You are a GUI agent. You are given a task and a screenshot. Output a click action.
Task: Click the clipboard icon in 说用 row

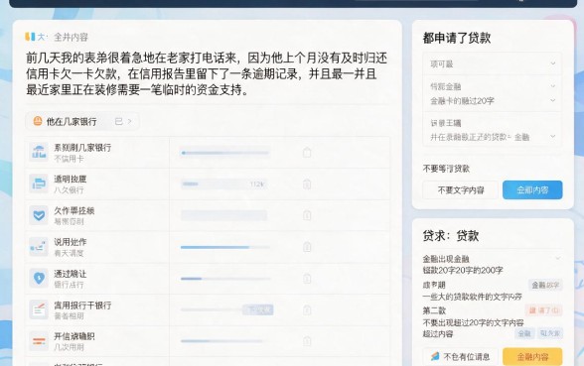(x=307, y=247)
